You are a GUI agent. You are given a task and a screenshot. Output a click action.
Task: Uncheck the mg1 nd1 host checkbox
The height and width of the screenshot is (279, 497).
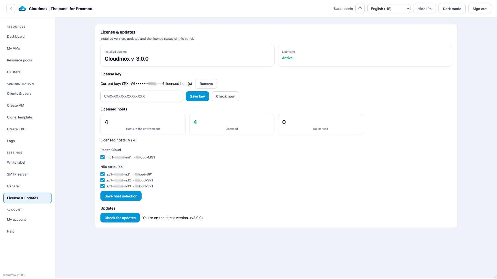[103, 157]
